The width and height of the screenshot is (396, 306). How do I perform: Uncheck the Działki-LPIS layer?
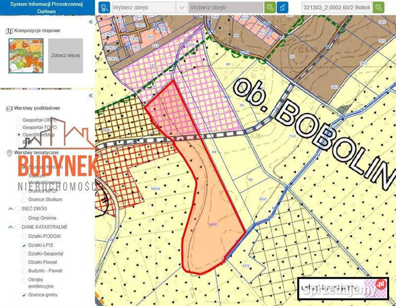[25, 245]
